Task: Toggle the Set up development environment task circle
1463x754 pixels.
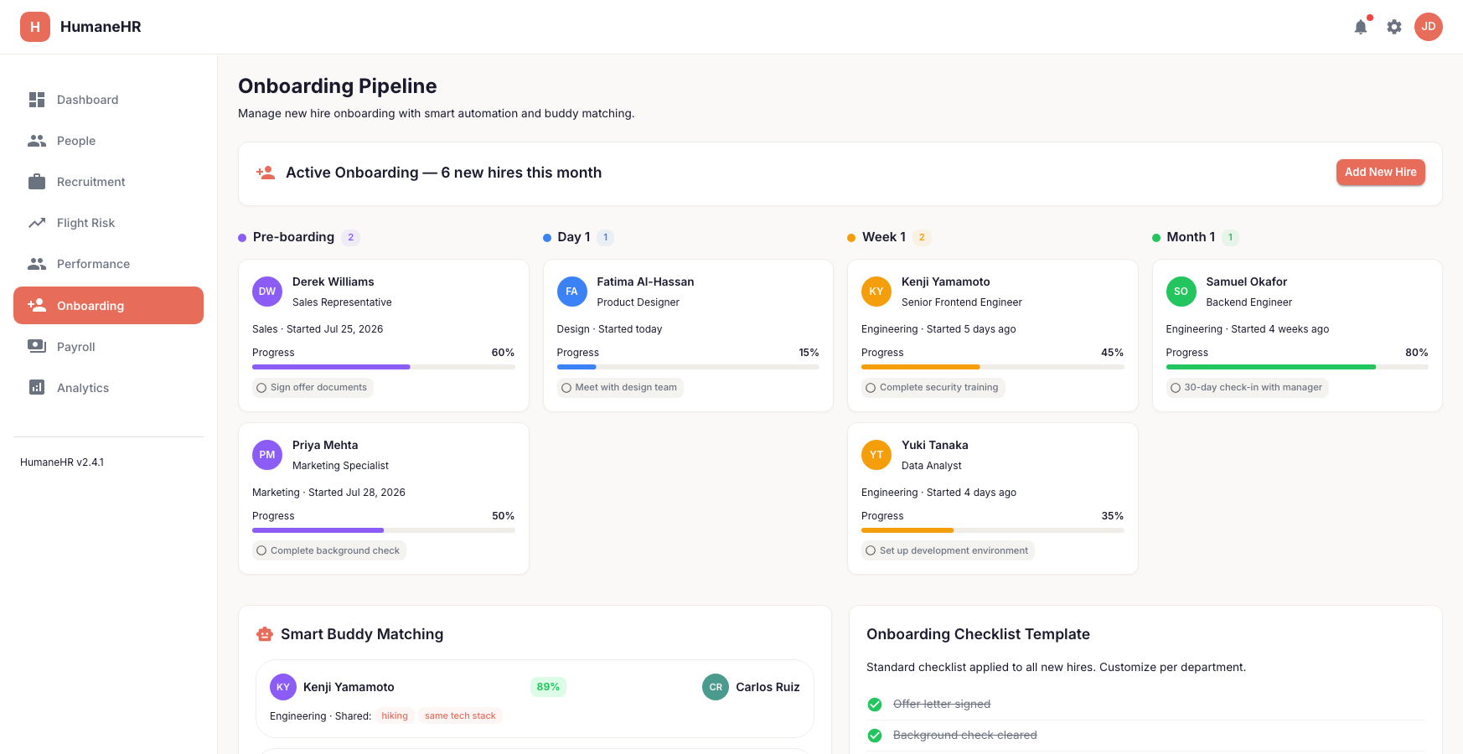Action: click(x=871, y=551)
